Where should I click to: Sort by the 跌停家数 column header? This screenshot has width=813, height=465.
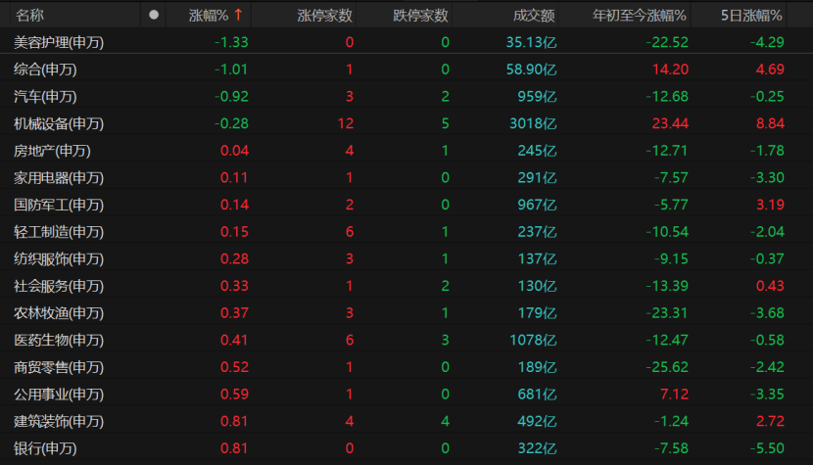tap(420, 16)
